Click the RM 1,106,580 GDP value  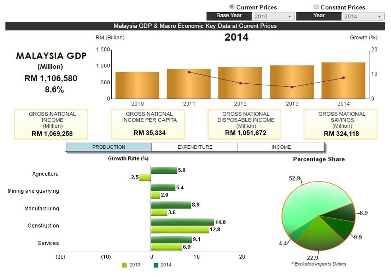tap(51, 78)
